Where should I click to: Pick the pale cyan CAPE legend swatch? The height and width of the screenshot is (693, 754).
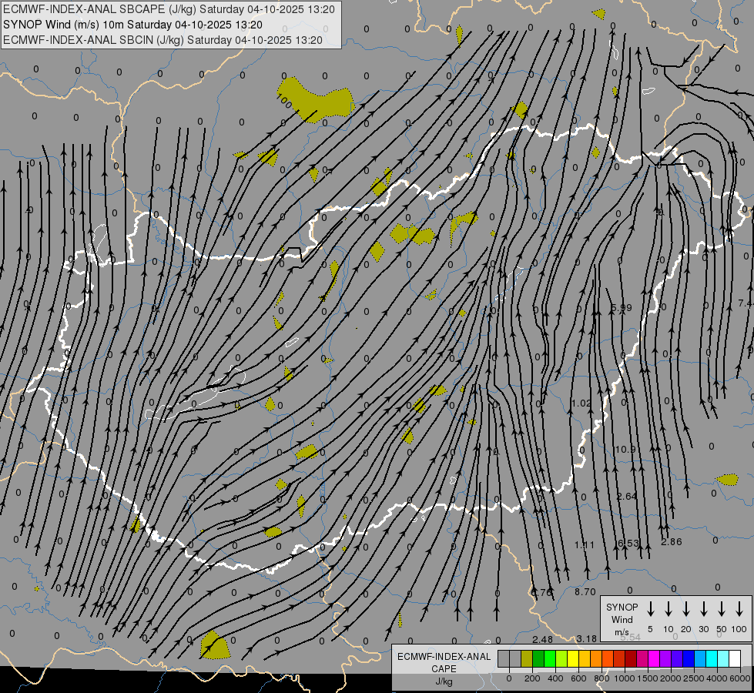[x=722, y=658]
